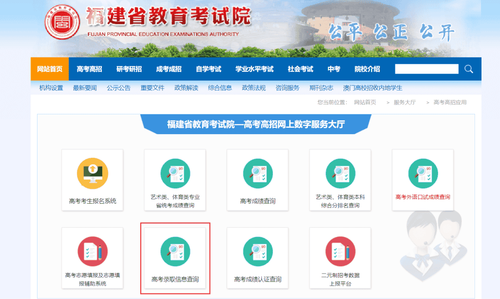Click the 政策解读 link

(186, 87)
